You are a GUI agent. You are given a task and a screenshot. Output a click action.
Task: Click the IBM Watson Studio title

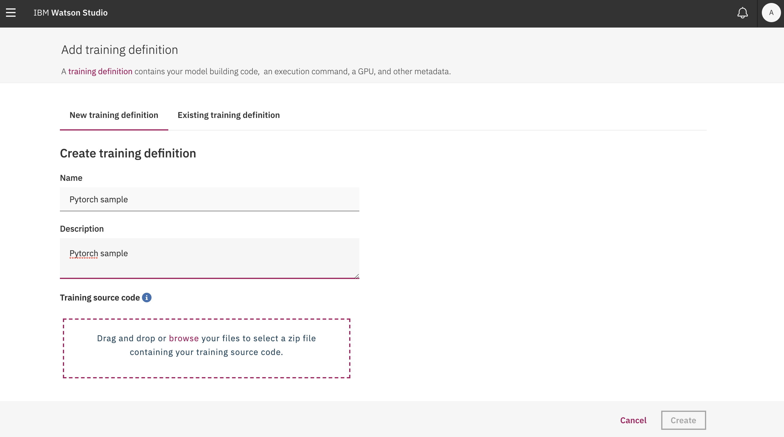(70, 13)
